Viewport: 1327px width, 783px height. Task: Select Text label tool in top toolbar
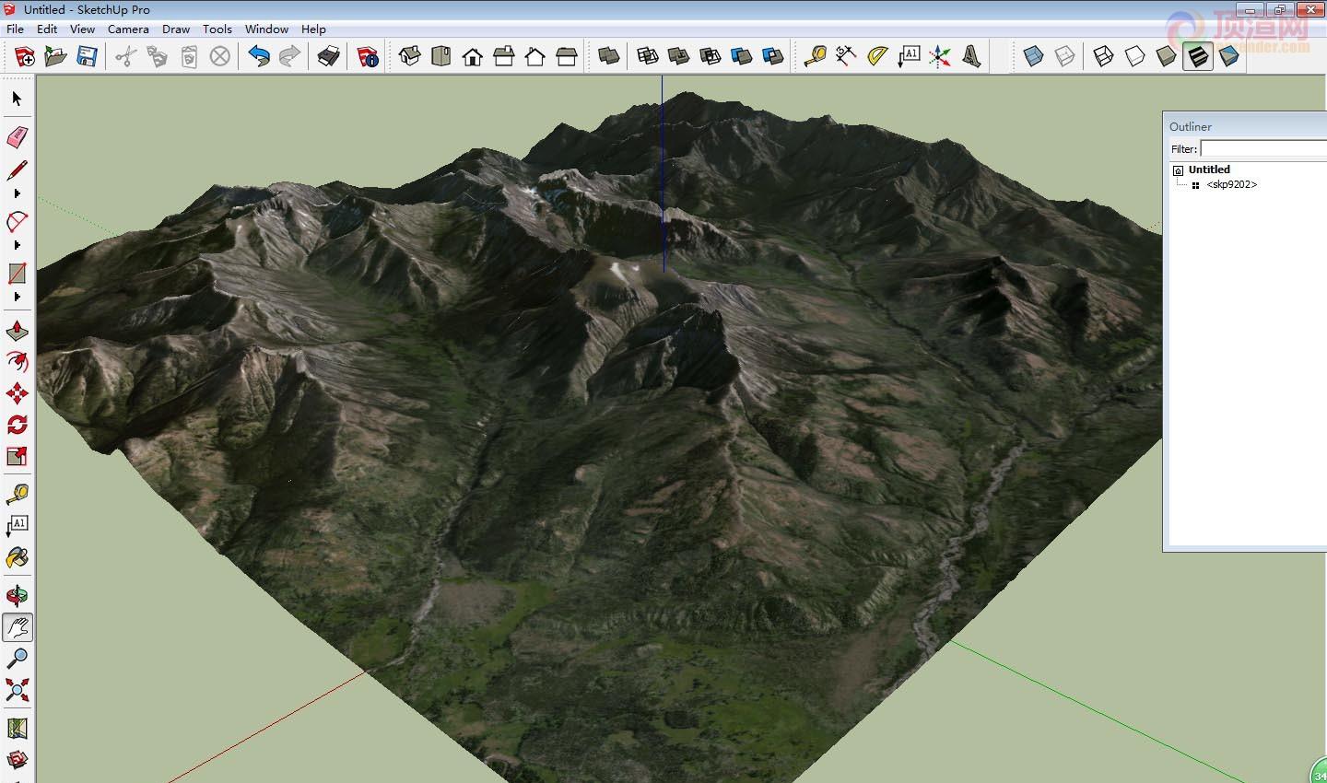tap(909, 57)
